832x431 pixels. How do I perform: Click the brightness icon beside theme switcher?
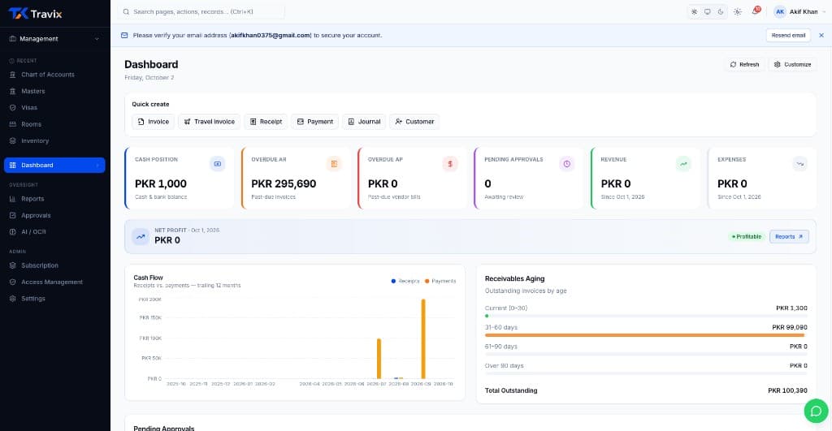(x=738, y=11)
